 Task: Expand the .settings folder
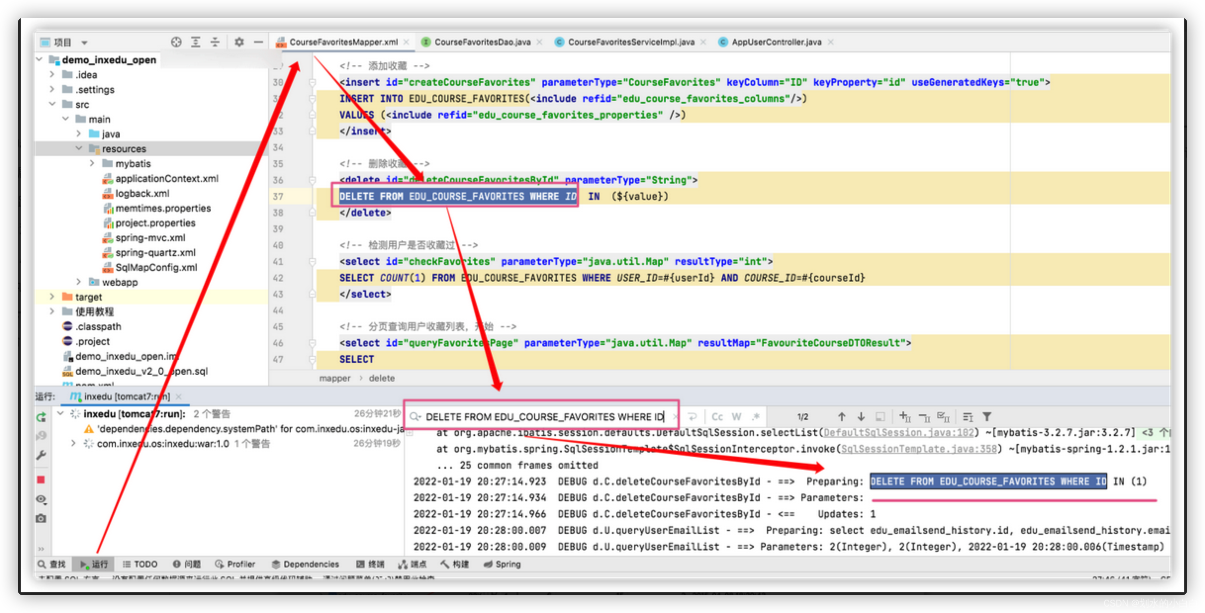[x=52, y=89]
